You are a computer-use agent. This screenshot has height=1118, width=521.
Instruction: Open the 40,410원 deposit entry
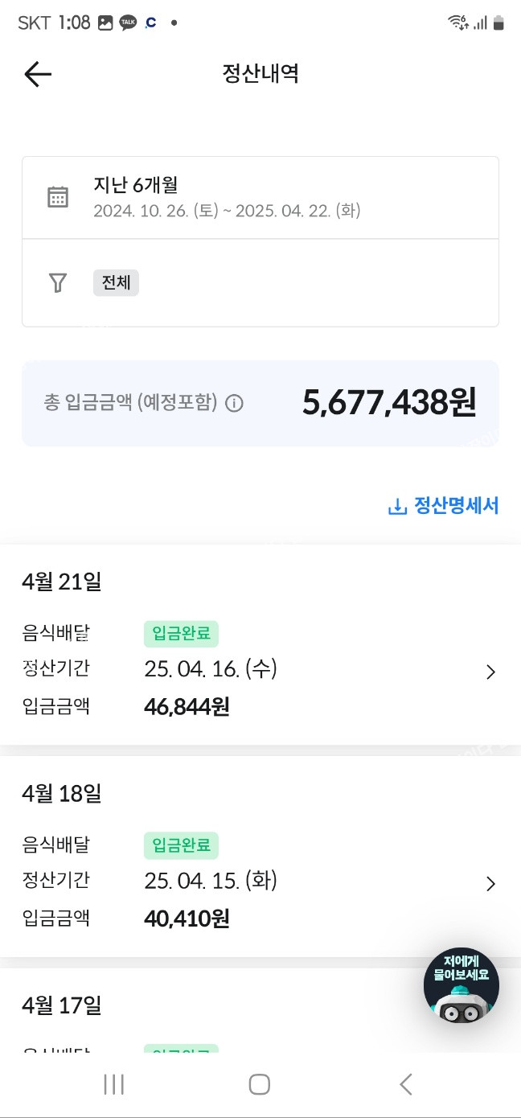187,919
